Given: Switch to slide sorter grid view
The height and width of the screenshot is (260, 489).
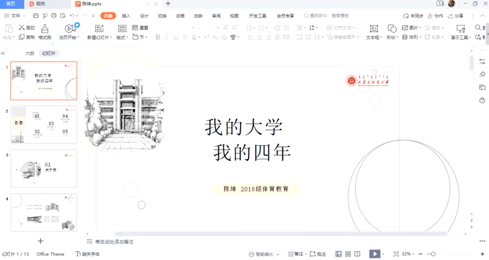Looking at the screenshot, I should click(x=348, y=254).
